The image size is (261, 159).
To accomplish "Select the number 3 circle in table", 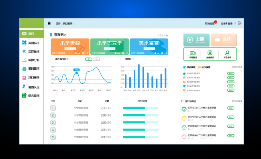I will coord(53,123).
